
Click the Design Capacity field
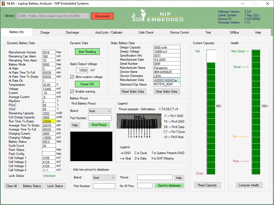(167, 47)
